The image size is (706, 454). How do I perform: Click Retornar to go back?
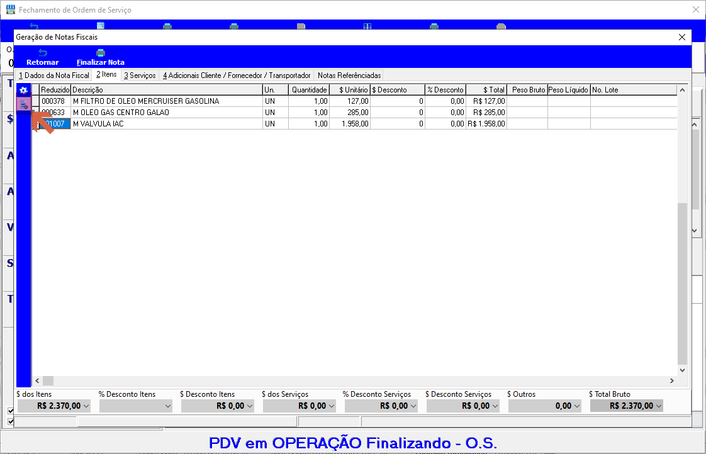(x=42, y=58)
